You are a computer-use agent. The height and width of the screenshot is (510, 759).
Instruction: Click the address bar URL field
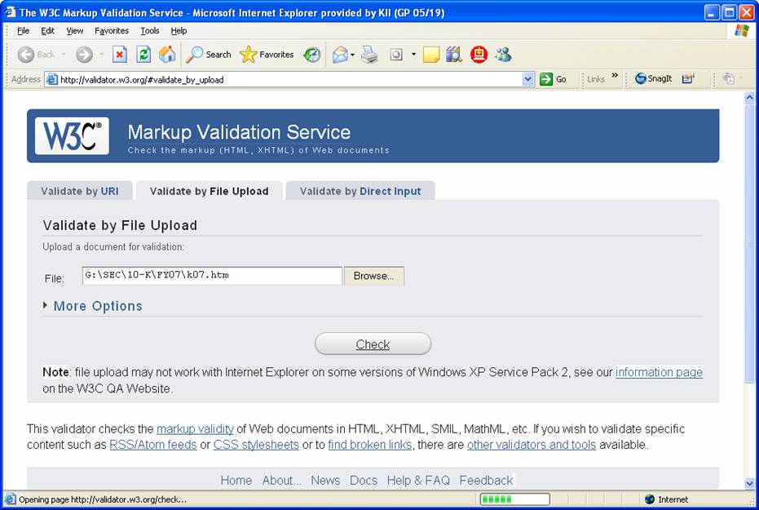[290, 79]
